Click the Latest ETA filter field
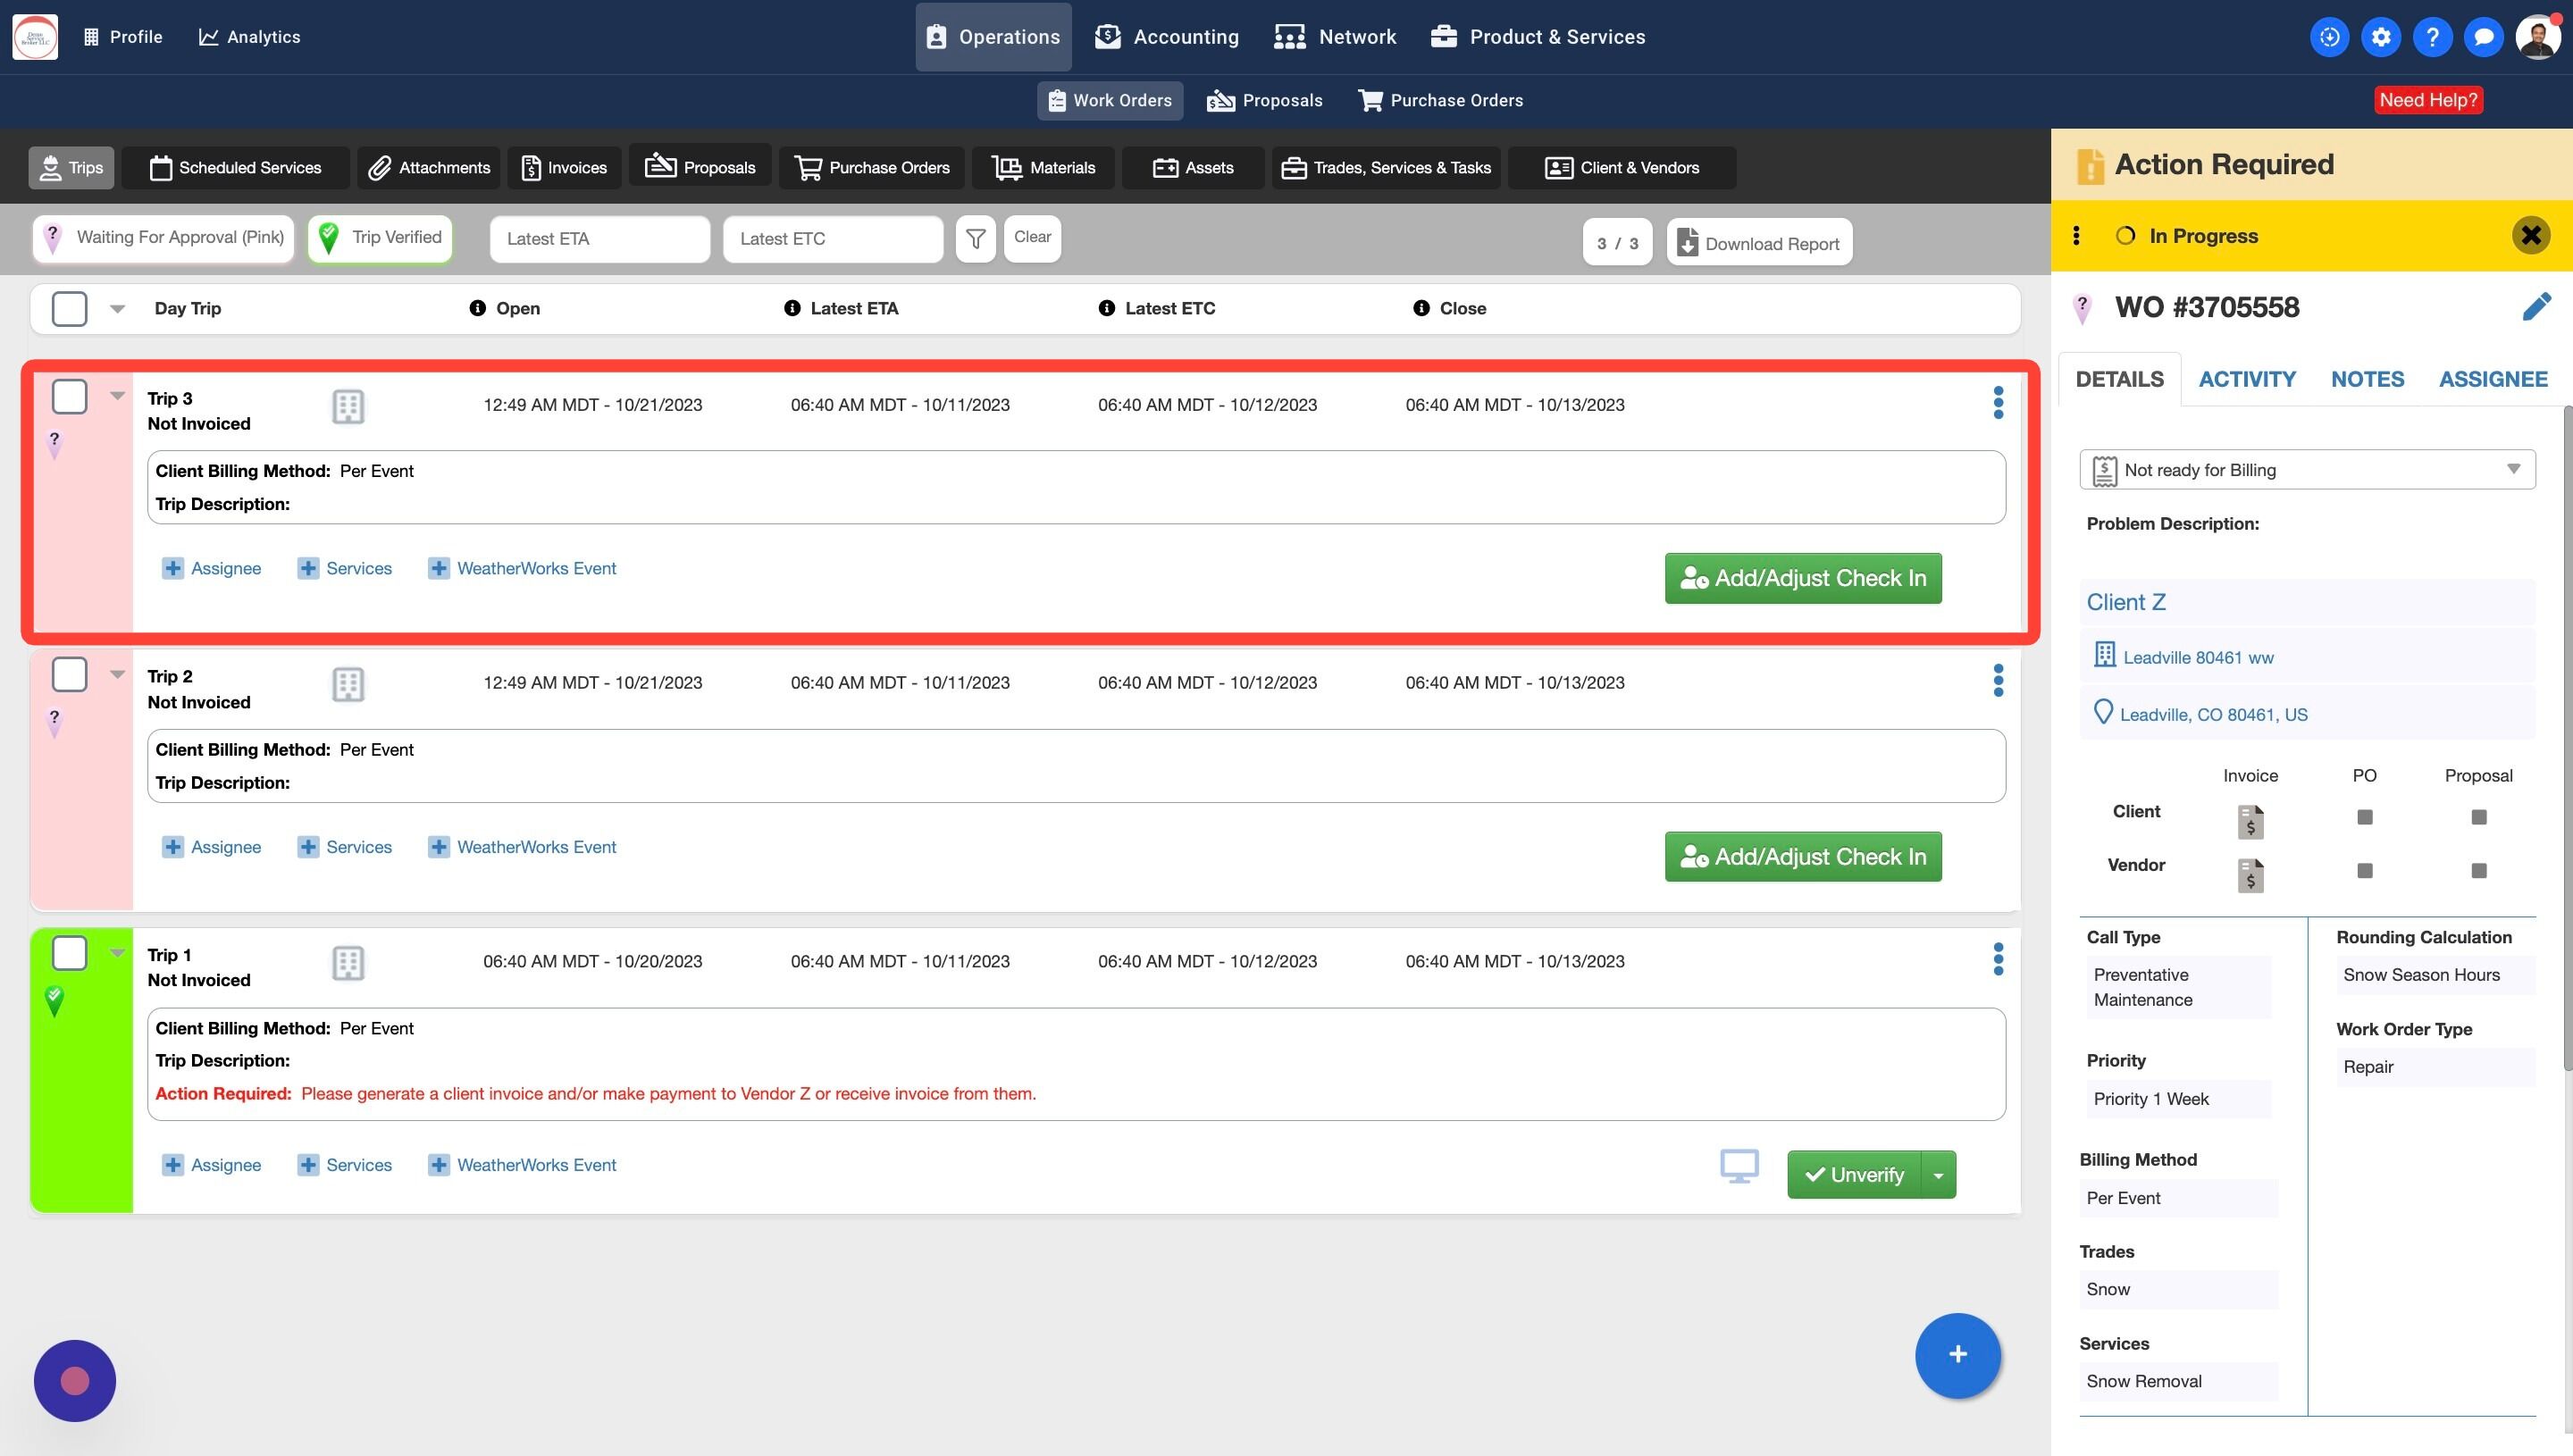 (599, 239)
